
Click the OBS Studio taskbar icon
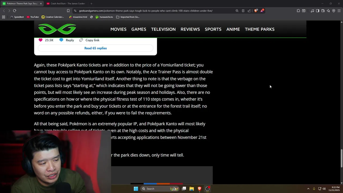pyautogui.click(x=207, y=189)
